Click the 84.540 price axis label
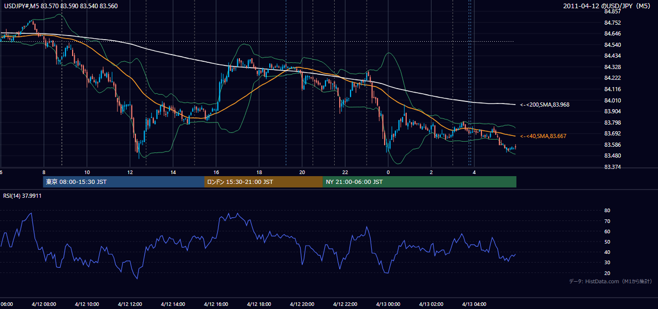This screenshot has height=309, width=658. [x=612, y=45]
